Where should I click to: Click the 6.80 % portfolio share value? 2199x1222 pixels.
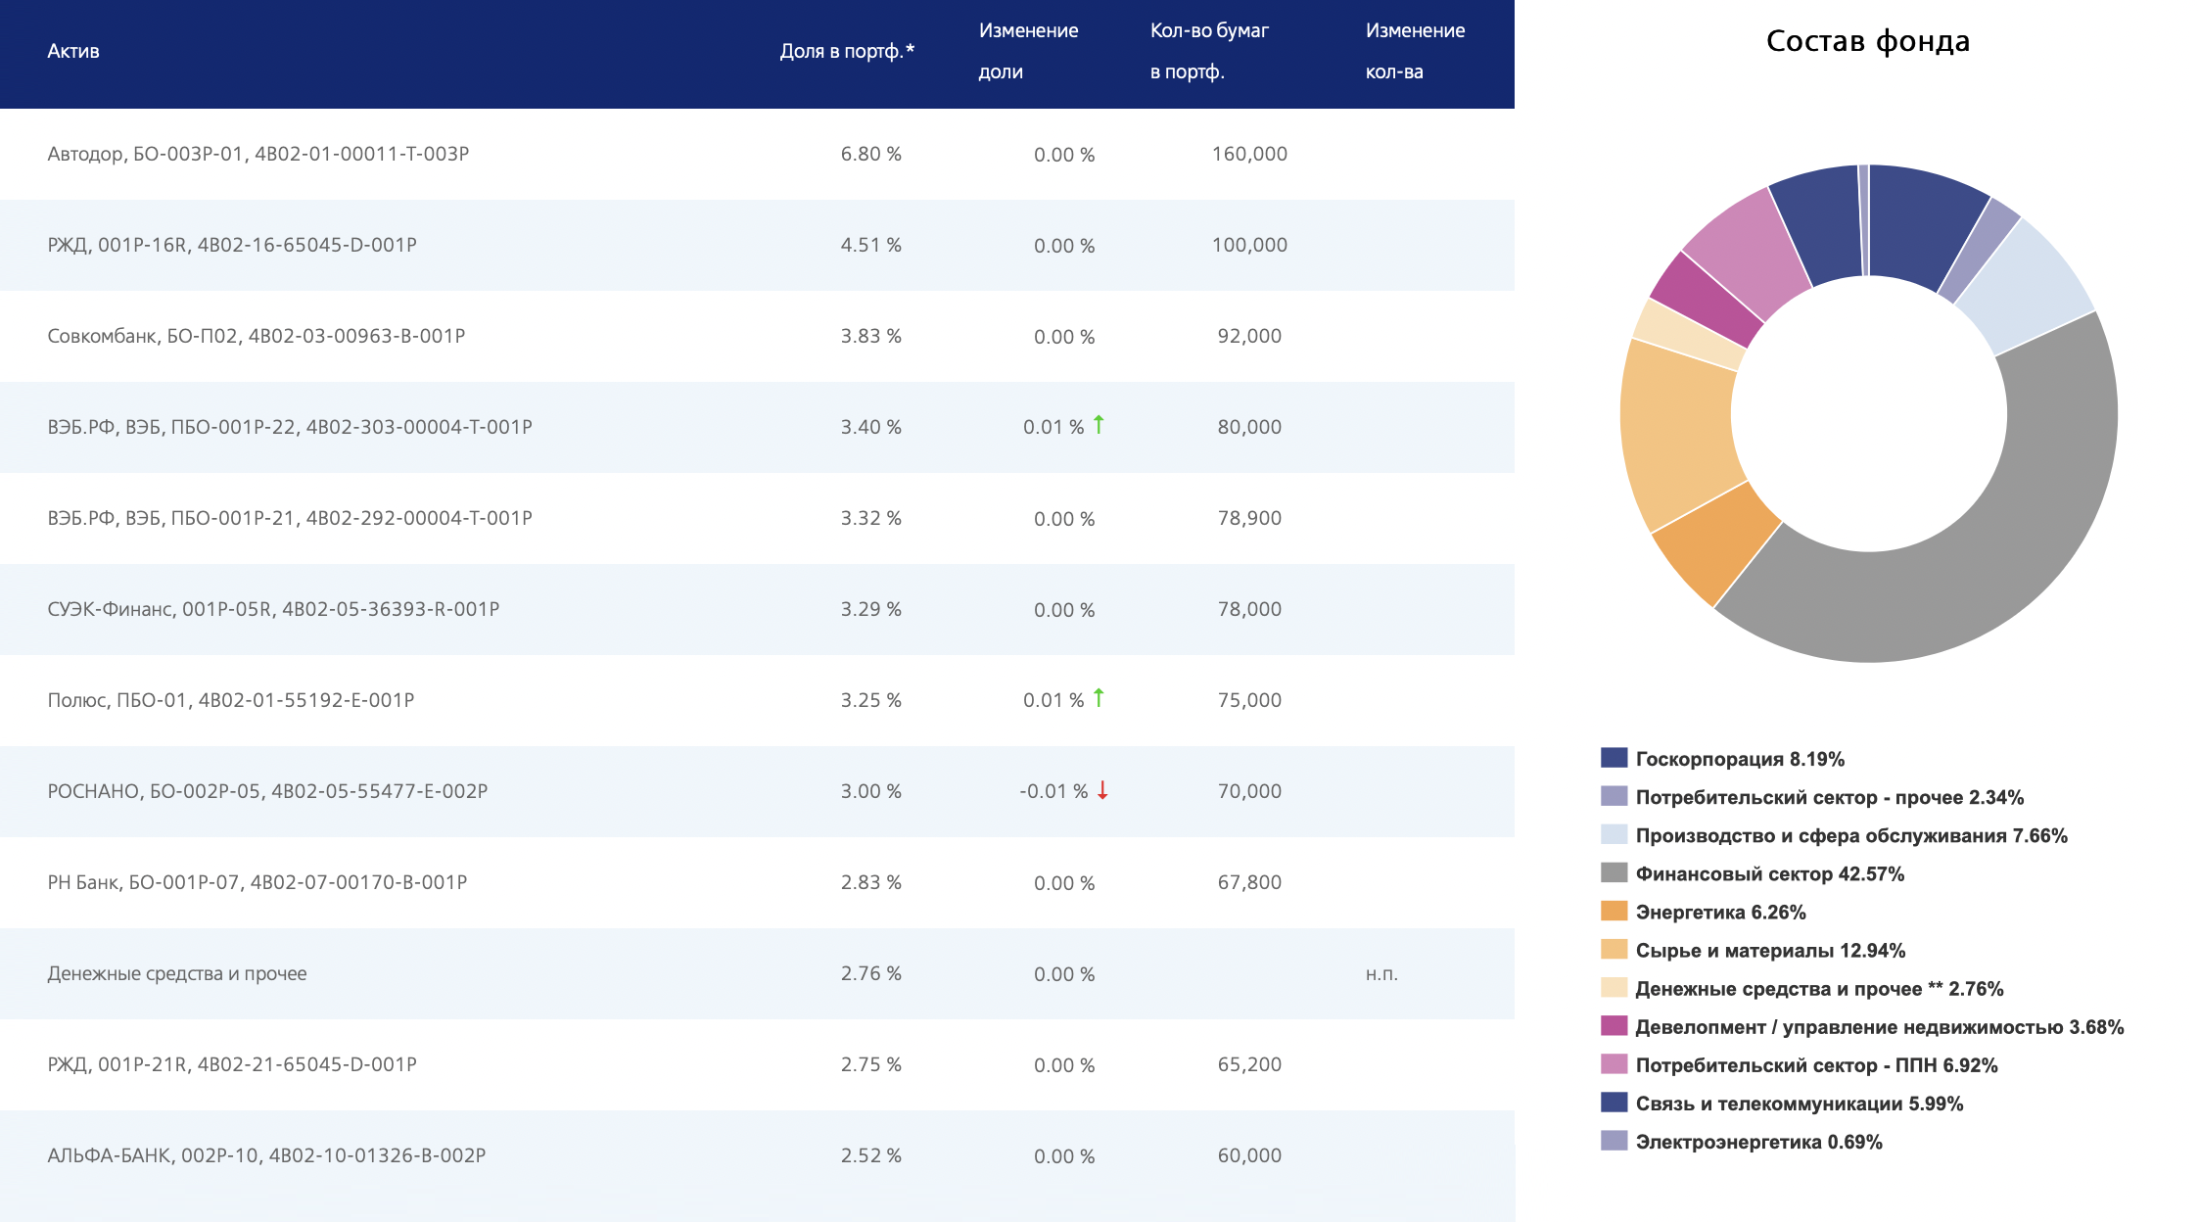[870, 154]
